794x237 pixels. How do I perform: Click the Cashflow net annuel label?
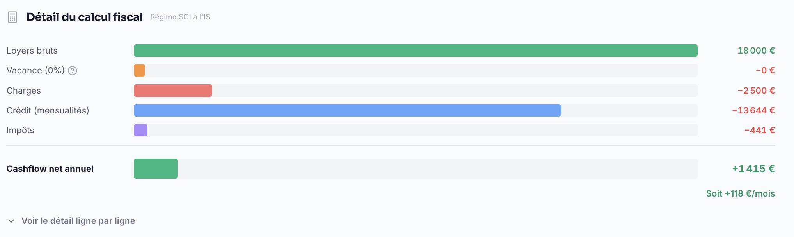pyautogui.click(x=50, y=169)
